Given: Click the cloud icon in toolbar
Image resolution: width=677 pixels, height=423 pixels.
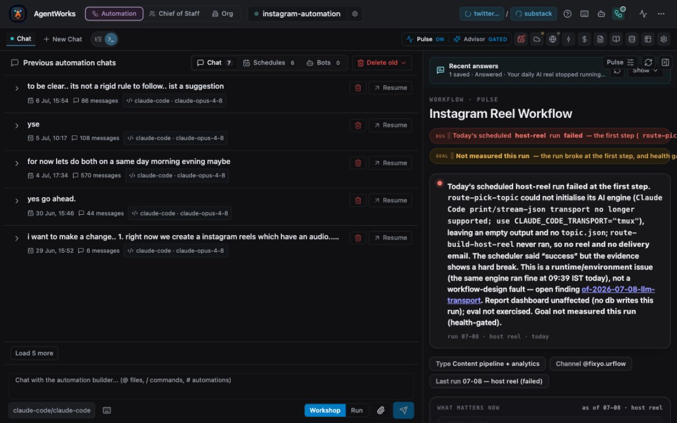Looking at the screenshot, I should coord(537,39).
